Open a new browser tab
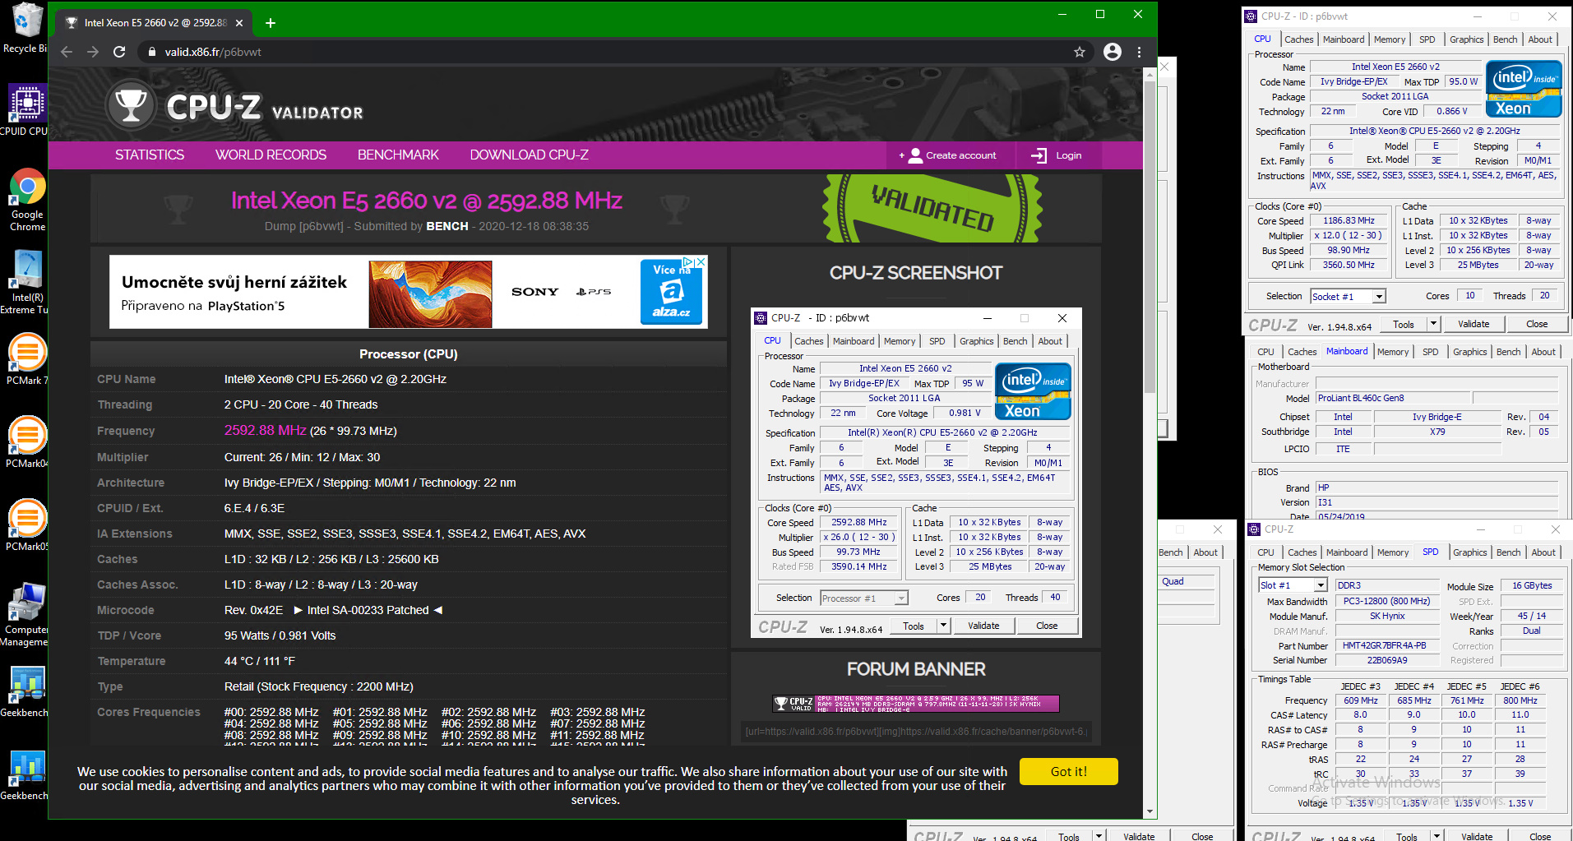1573x841 pixels. [270, 23]
